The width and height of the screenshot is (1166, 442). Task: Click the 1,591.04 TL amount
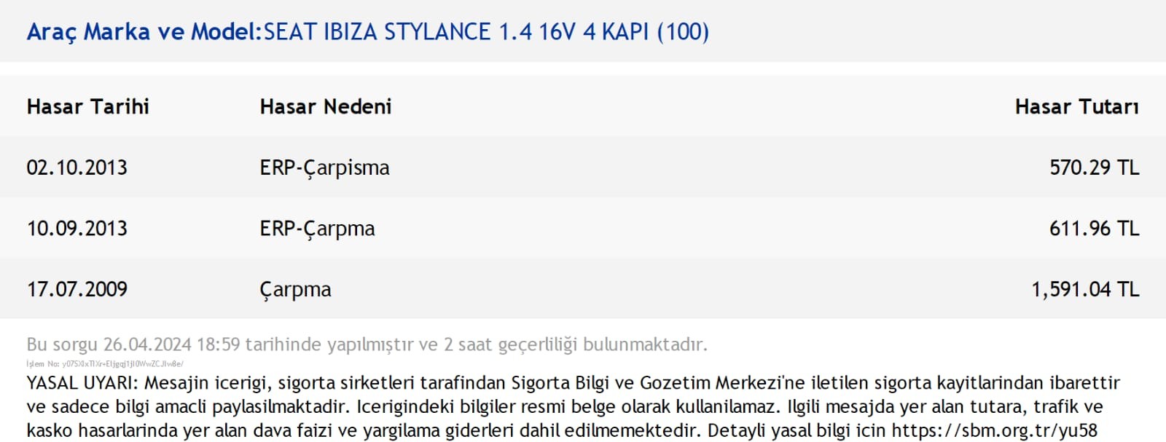click(x=1085, y=290)
